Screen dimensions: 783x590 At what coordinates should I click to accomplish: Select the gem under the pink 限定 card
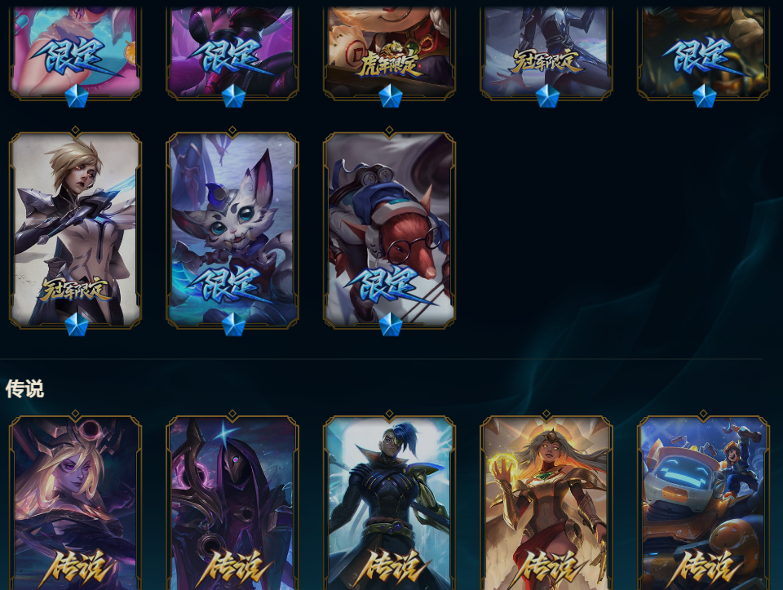[77, 96]
